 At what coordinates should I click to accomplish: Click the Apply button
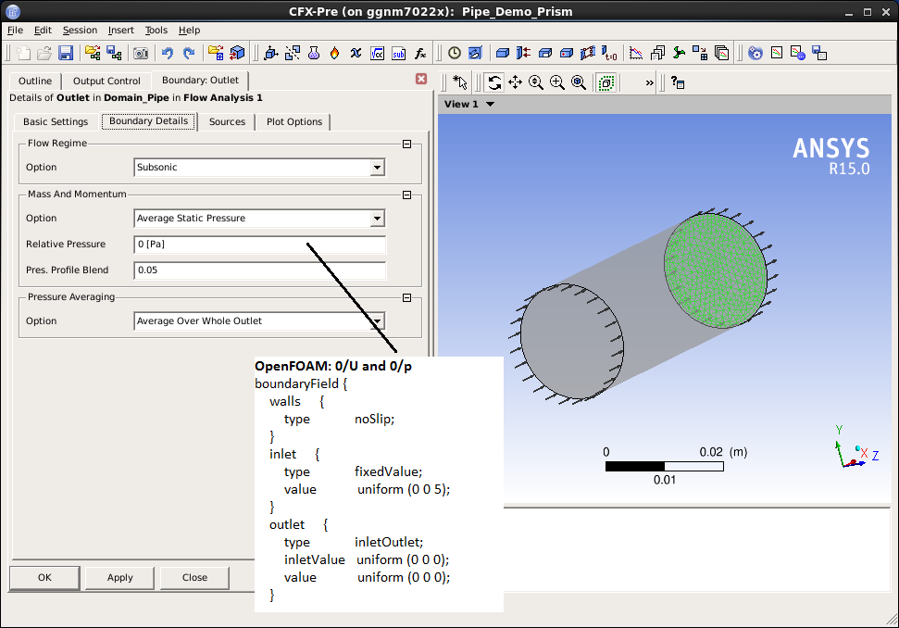[x=119, y=578]
